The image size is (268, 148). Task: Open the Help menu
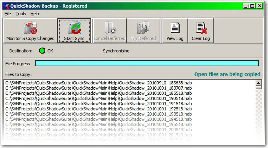pyautogui.click(x=35, y=14)
